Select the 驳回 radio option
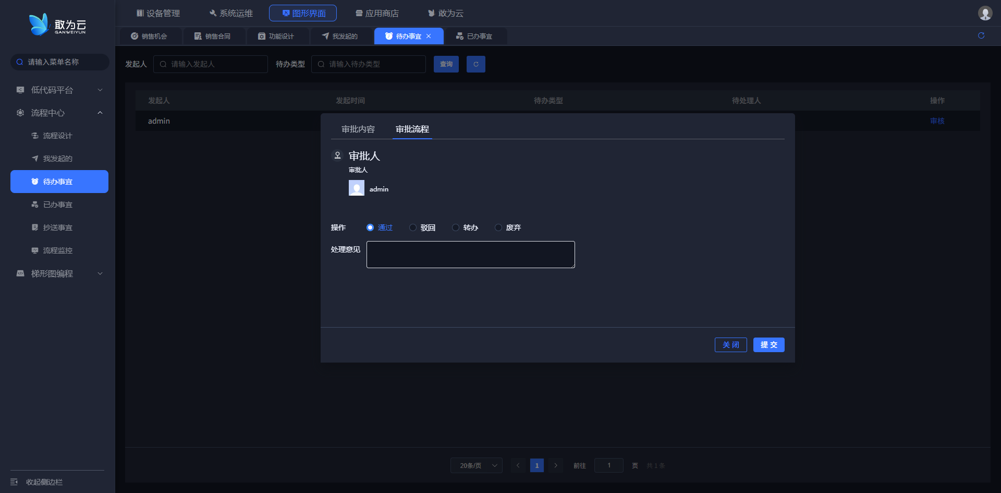This screenshot has height=493, width=1001. pos(413,227)
